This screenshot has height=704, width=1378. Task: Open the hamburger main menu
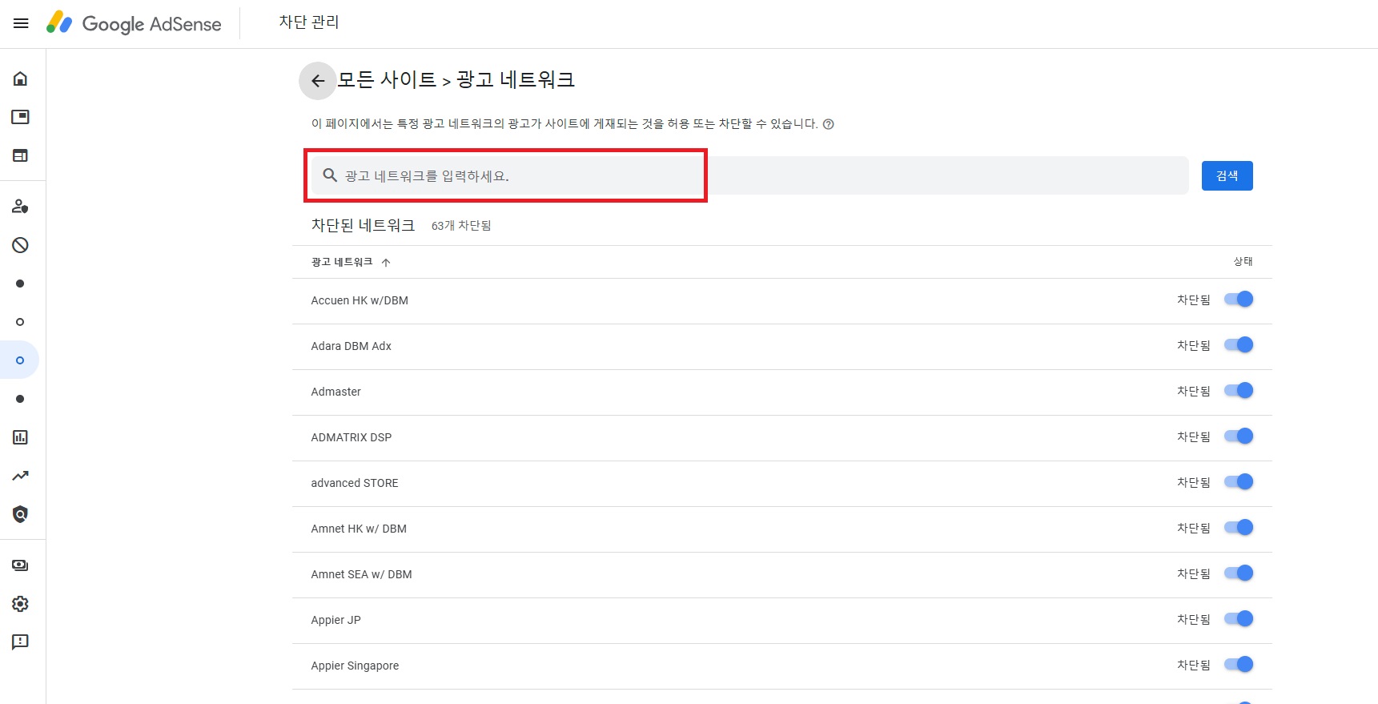point(21,24)
